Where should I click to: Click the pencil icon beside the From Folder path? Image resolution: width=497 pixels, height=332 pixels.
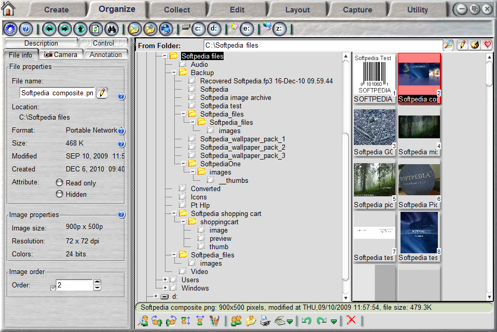462,45
